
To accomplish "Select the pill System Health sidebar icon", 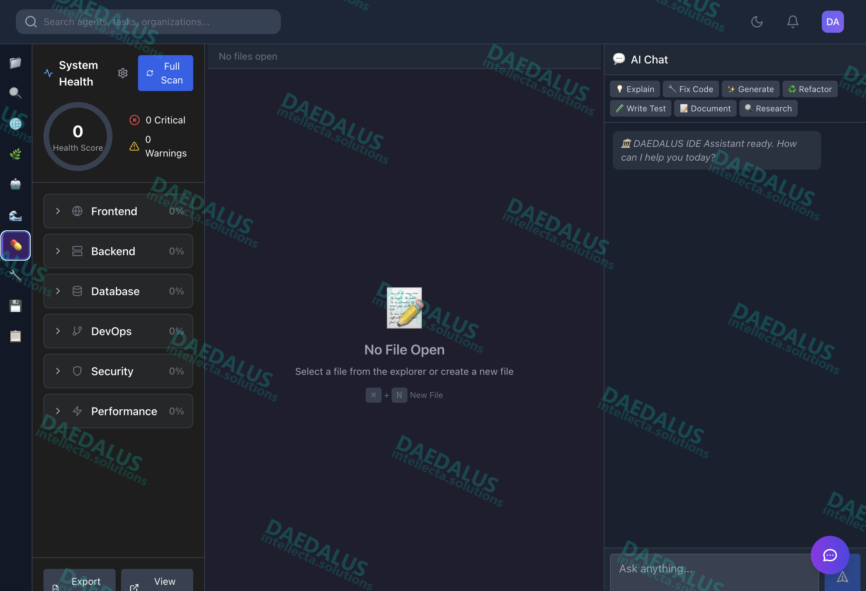I will pyautogui.click(x=15, y=246).
